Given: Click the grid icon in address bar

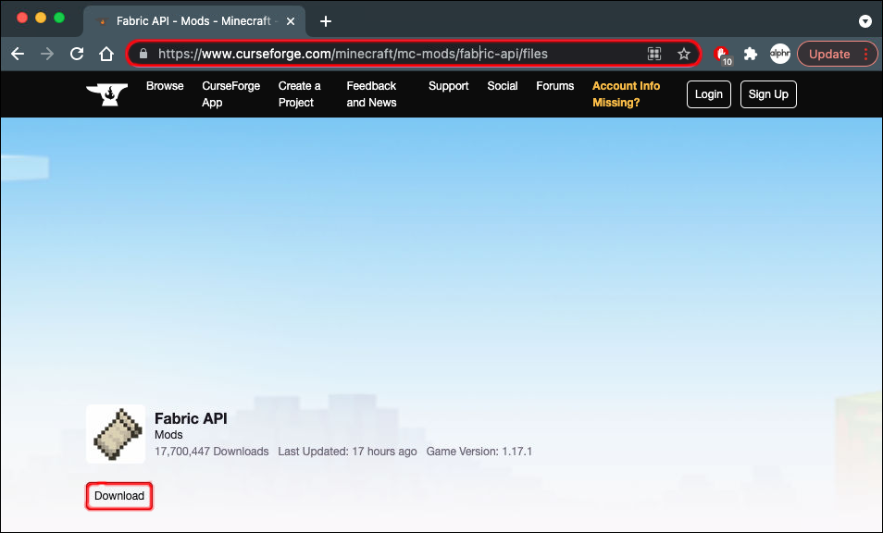Looking at the screenshot, I should click(x=654, y=54).
